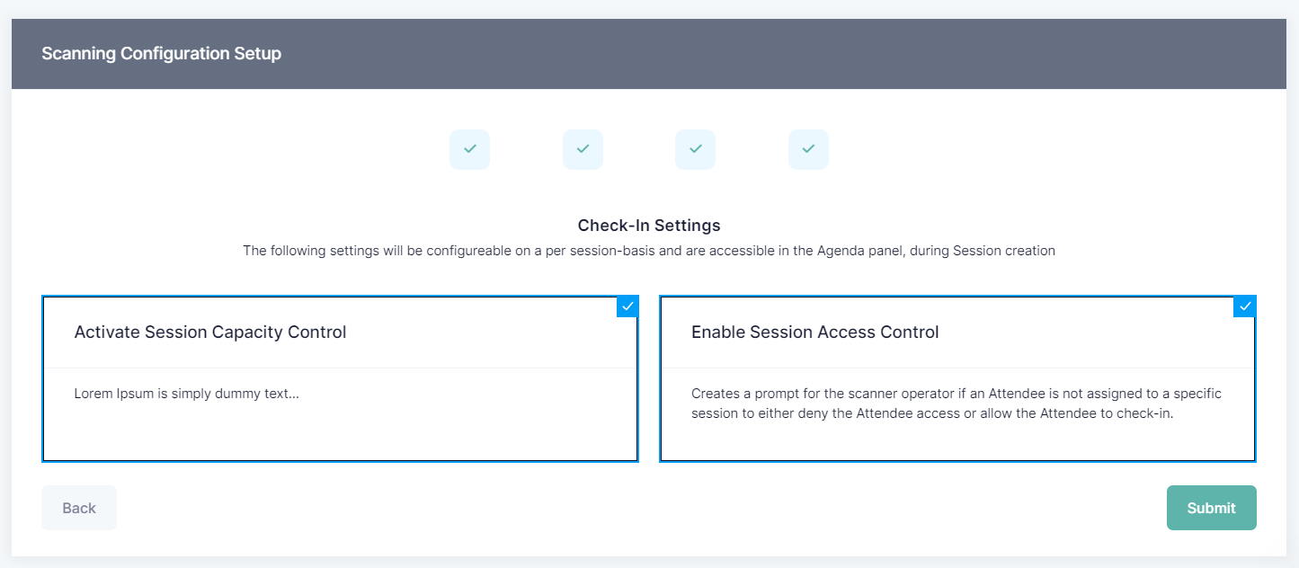Click the Lorem Ipsum dummy text description
Screen dimensions: 1299x568
(x=186, y=394)
